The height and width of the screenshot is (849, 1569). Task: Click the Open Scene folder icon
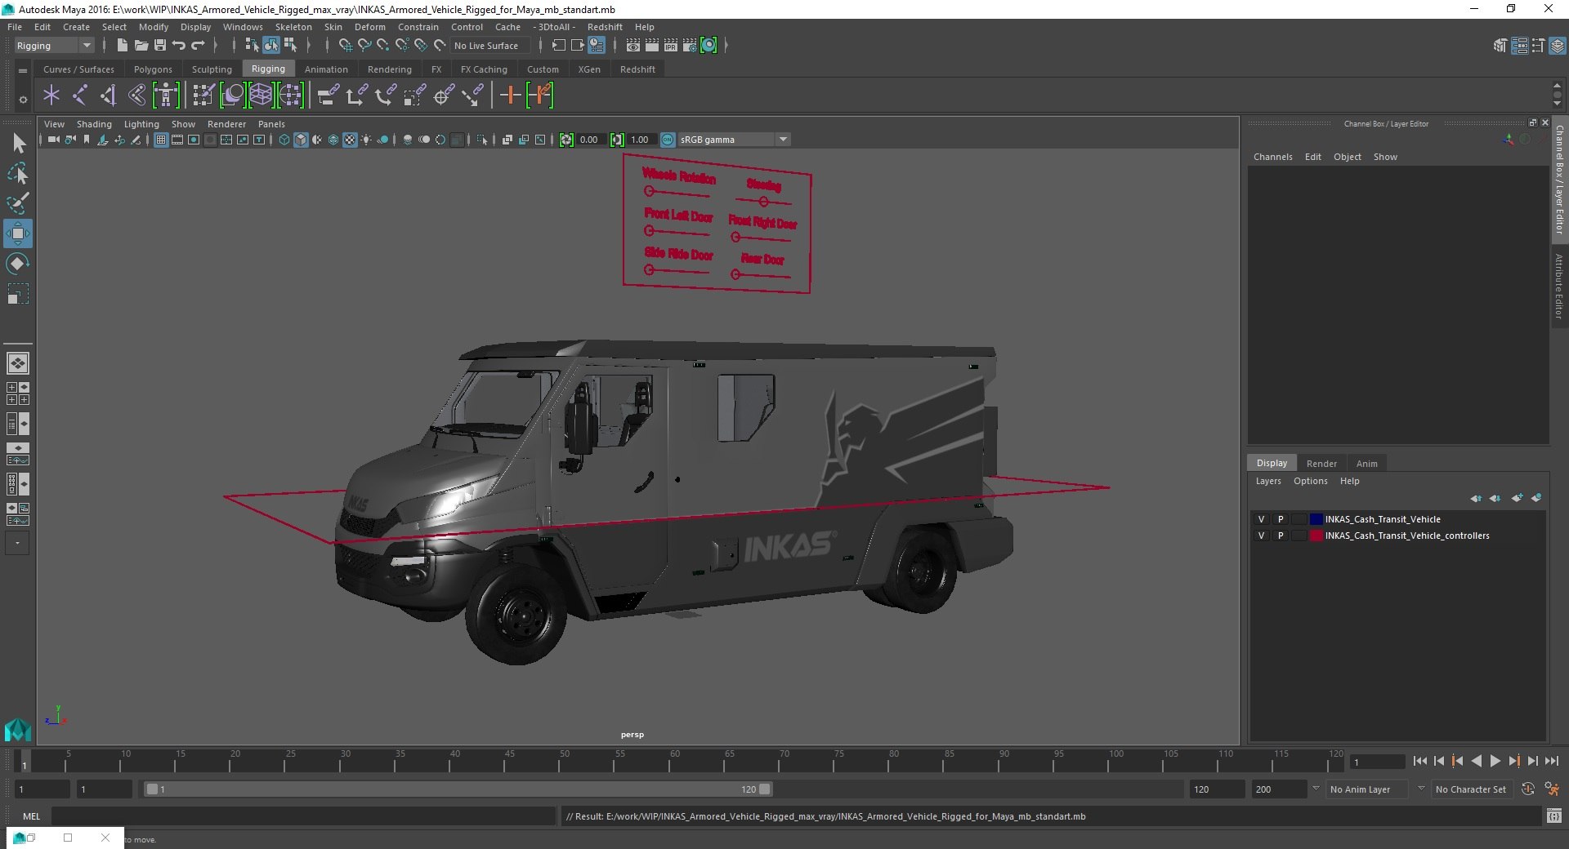[x=141, y=46]
